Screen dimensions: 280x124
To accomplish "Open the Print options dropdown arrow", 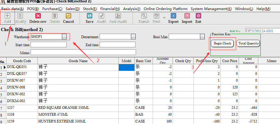I will (x=164, y=17).
